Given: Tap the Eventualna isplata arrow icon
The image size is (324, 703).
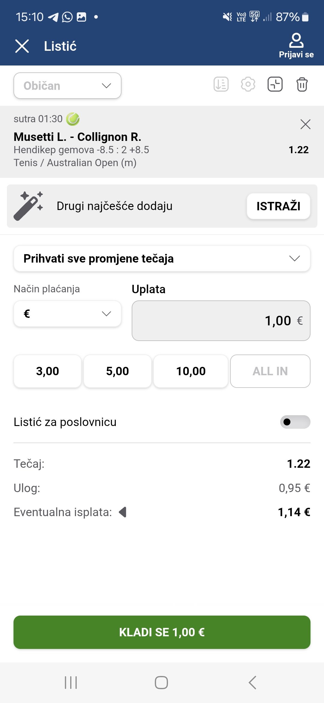Looking at the screenshot, I should coord(123,512).
